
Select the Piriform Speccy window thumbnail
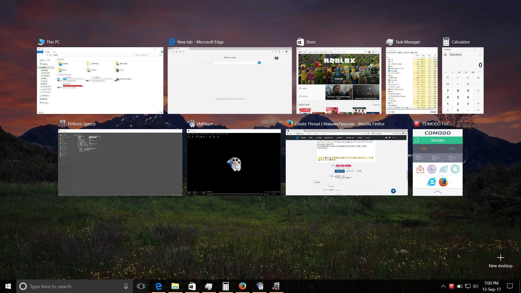120,162
